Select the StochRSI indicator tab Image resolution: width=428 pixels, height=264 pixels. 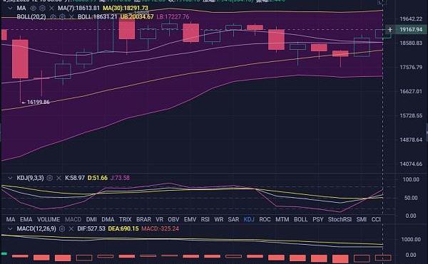[340, 219]
